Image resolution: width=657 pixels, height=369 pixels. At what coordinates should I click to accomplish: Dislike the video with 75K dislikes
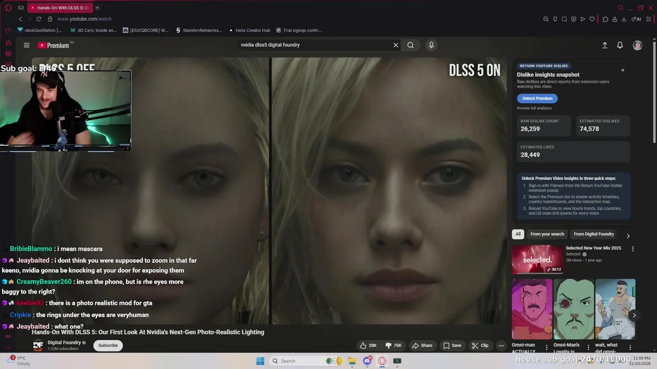point(394,345)
